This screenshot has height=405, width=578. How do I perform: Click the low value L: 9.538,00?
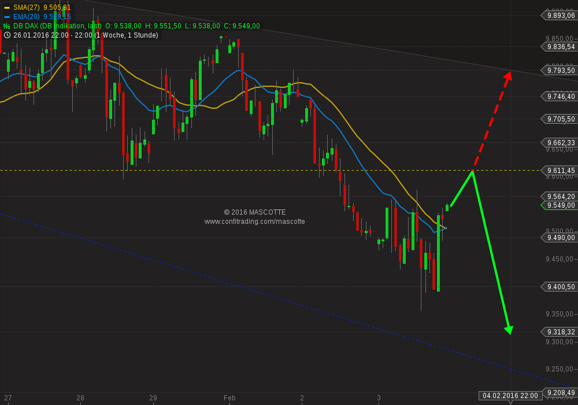pyautogui.click(x=202, y=26)
